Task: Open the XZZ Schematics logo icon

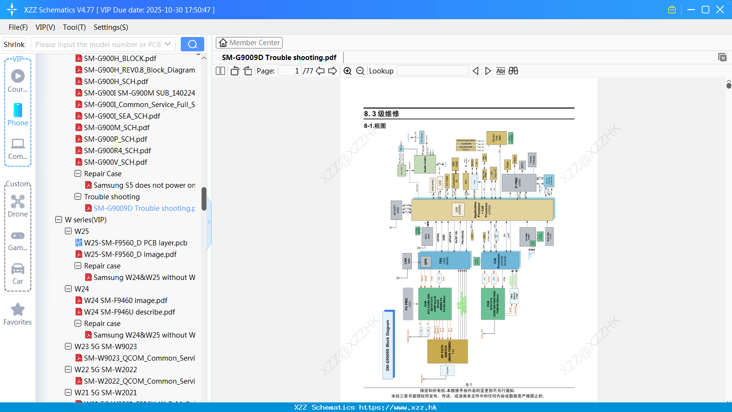Action: [x=12, y=10]
